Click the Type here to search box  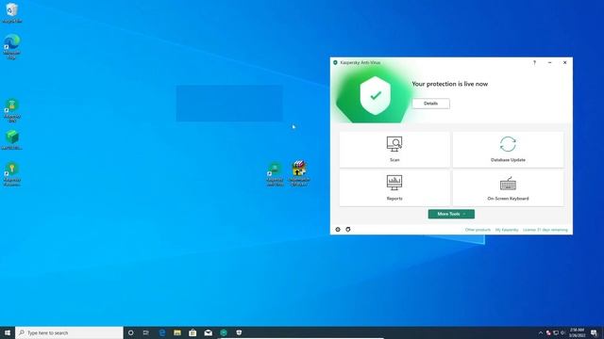click(x=69, y=332)
